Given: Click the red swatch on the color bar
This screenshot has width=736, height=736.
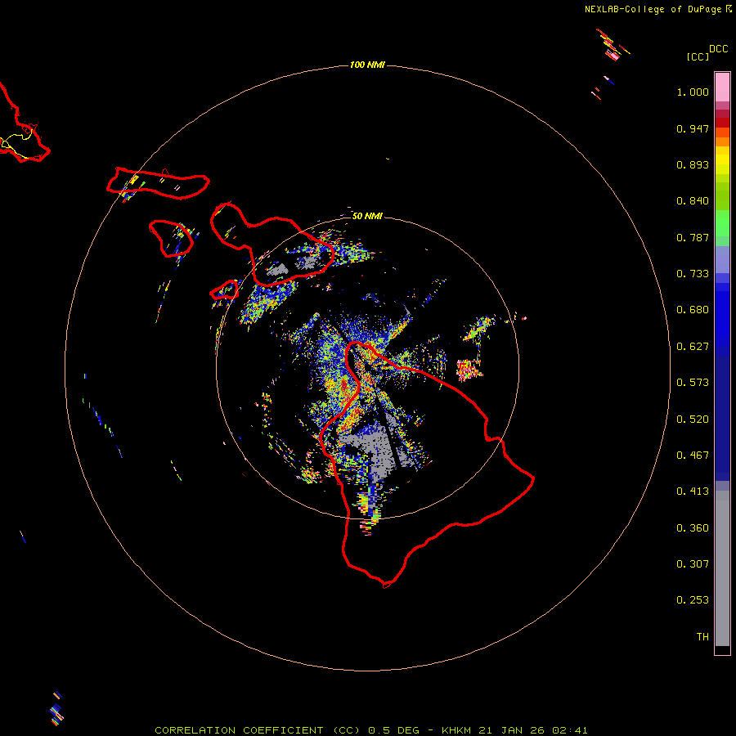Looking at the screenshot, I should coord(722,123).
